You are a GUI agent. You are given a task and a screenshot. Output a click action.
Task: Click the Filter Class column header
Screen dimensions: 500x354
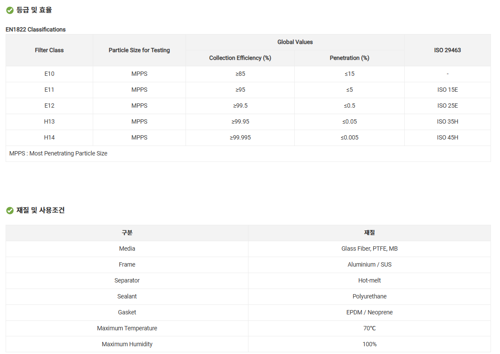49,50
